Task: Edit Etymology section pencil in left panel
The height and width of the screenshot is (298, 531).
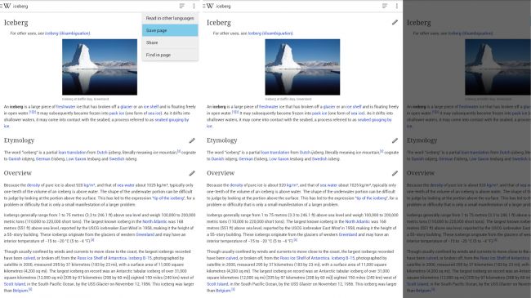Action: pyautogui.click(x=192, y=140)
